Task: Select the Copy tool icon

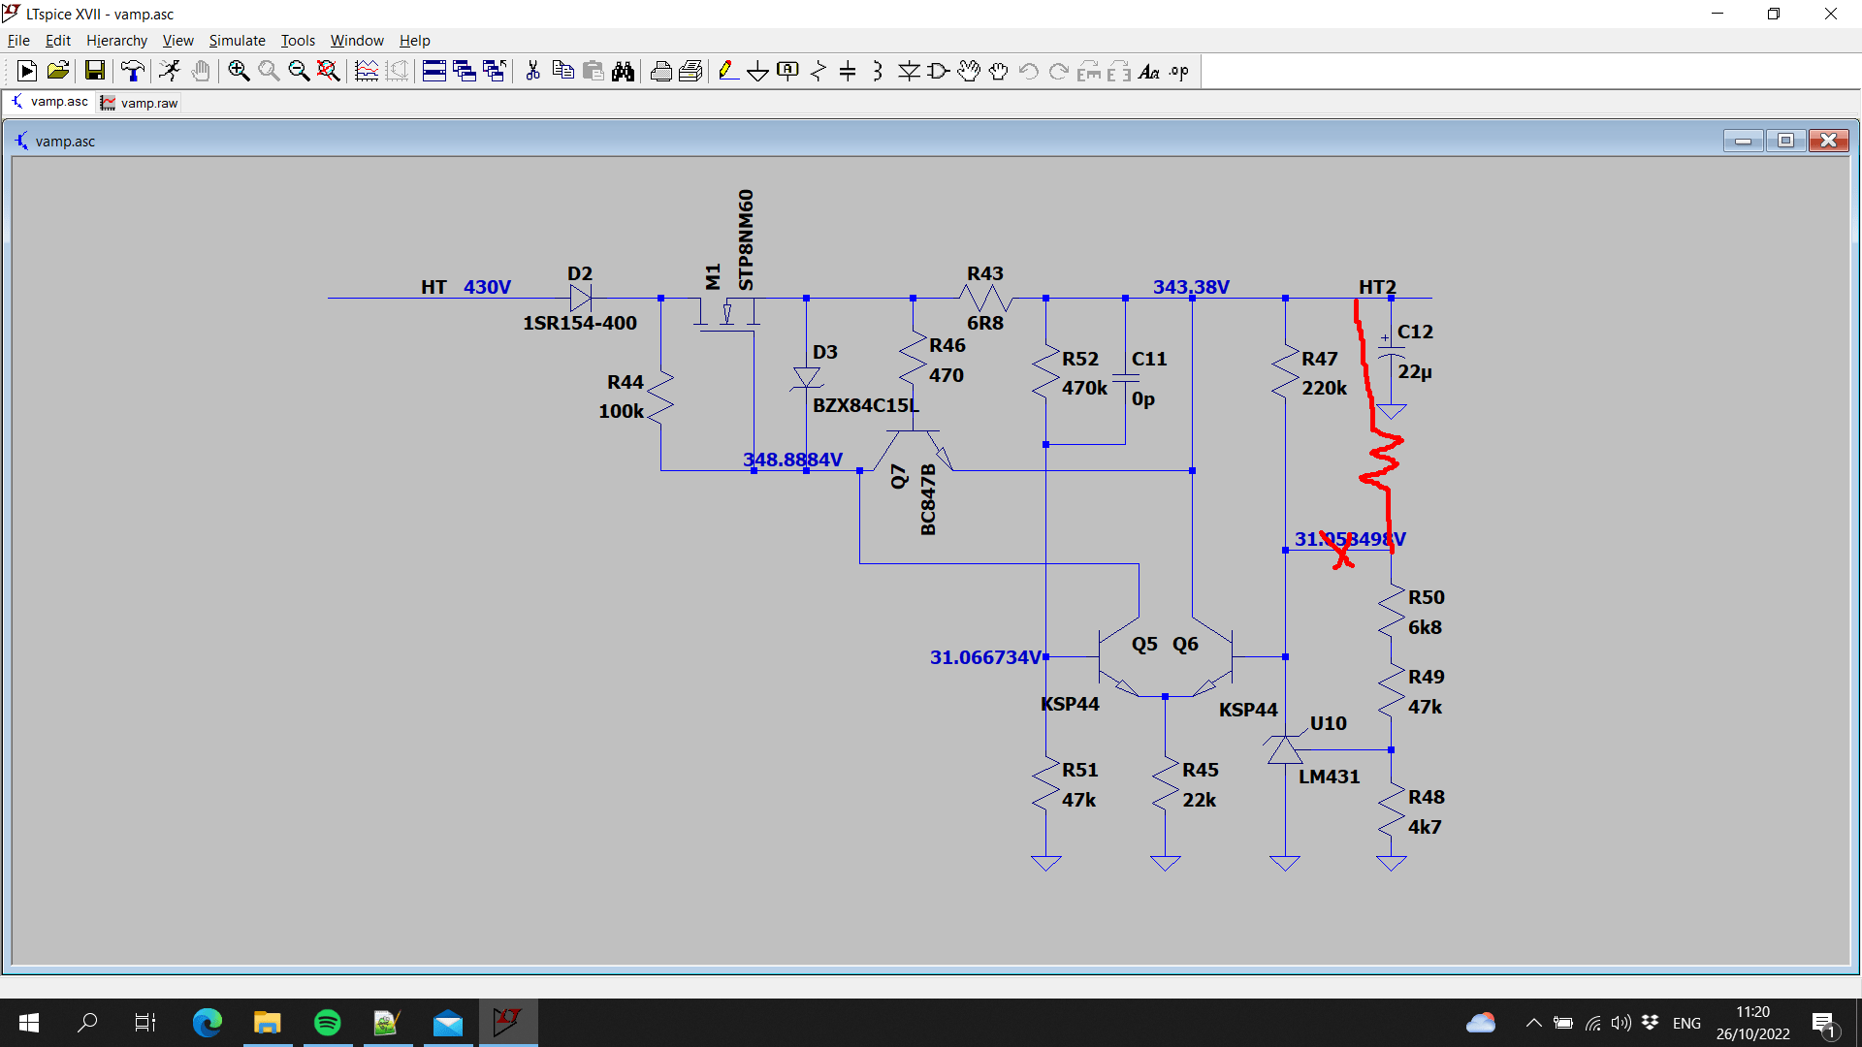Action: tap(562, 71)
